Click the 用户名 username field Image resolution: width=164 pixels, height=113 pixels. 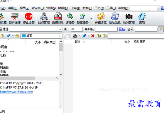[x=106, y=29]
